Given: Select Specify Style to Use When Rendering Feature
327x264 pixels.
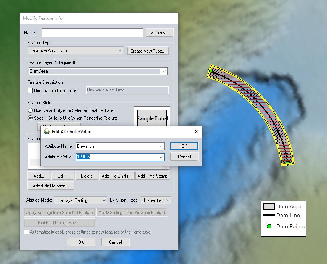Looking at the screenshot, I should coord(30,118).
